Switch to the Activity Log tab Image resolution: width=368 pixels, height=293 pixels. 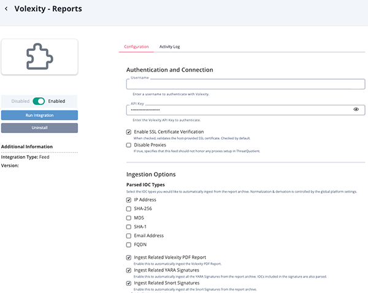pos(169,47)
